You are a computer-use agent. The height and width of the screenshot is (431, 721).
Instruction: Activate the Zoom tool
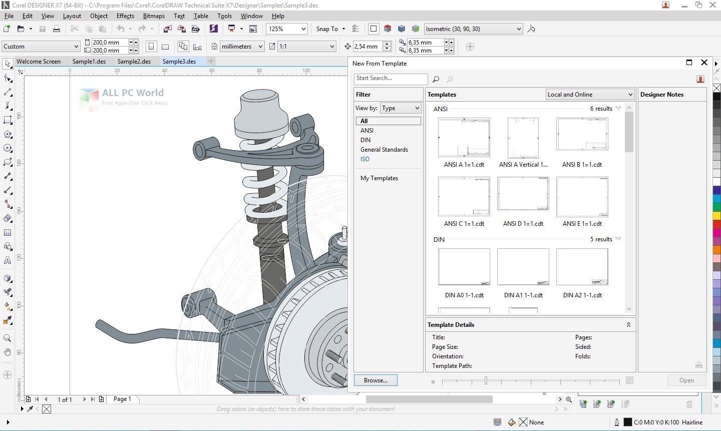coord(8,338)
